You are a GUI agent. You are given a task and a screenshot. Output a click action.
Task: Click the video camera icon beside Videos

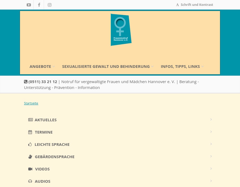click(x=30, y=169)
